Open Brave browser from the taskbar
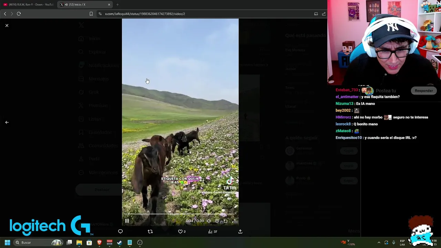This screenshot has height=248, width=441. click(x=99, y=242)
